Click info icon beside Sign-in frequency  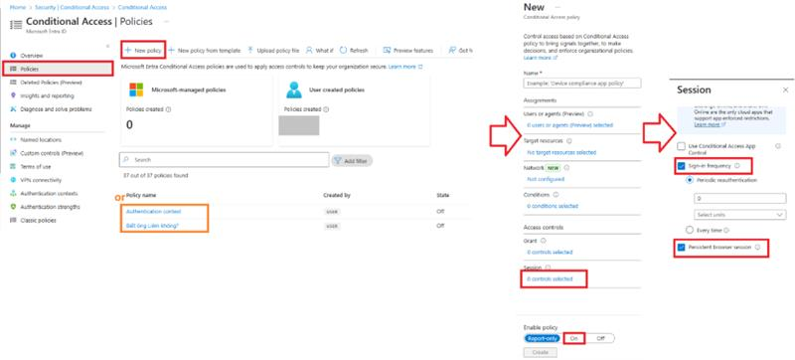pos(737,165)
